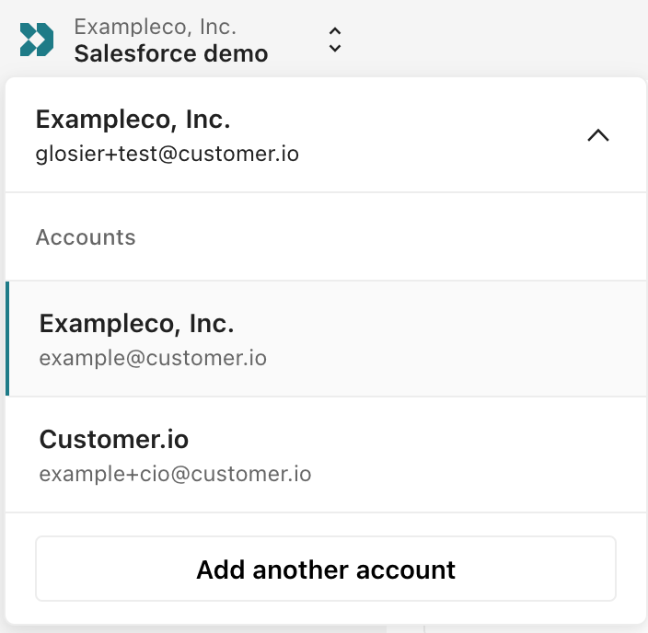Select the Exampleco, Inc. example@customer.io account
The image size is (648, 633).
327,339
